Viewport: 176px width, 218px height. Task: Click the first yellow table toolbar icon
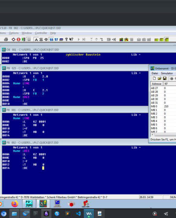tap(156, 40)
